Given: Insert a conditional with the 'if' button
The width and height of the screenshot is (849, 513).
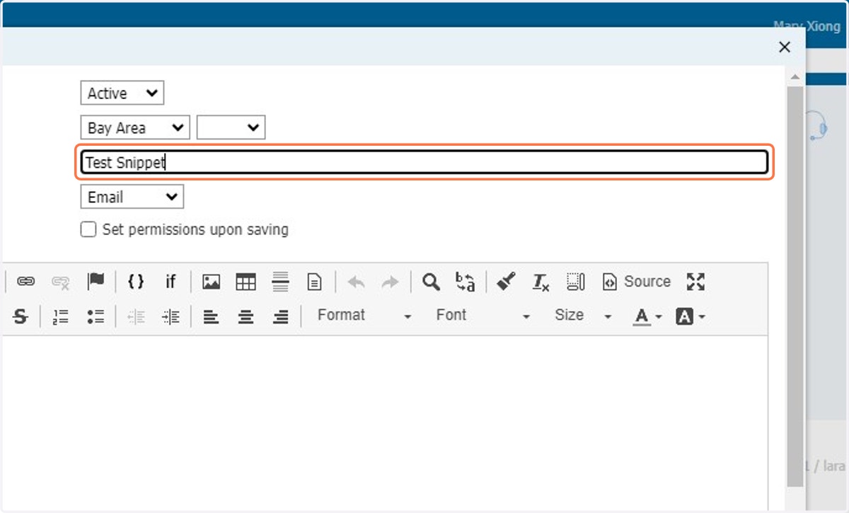Looking at the screenshot, I should point(171,282).
